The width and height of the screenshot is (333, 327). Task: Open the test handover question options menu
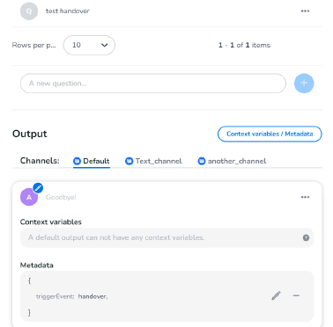point(305,11)
